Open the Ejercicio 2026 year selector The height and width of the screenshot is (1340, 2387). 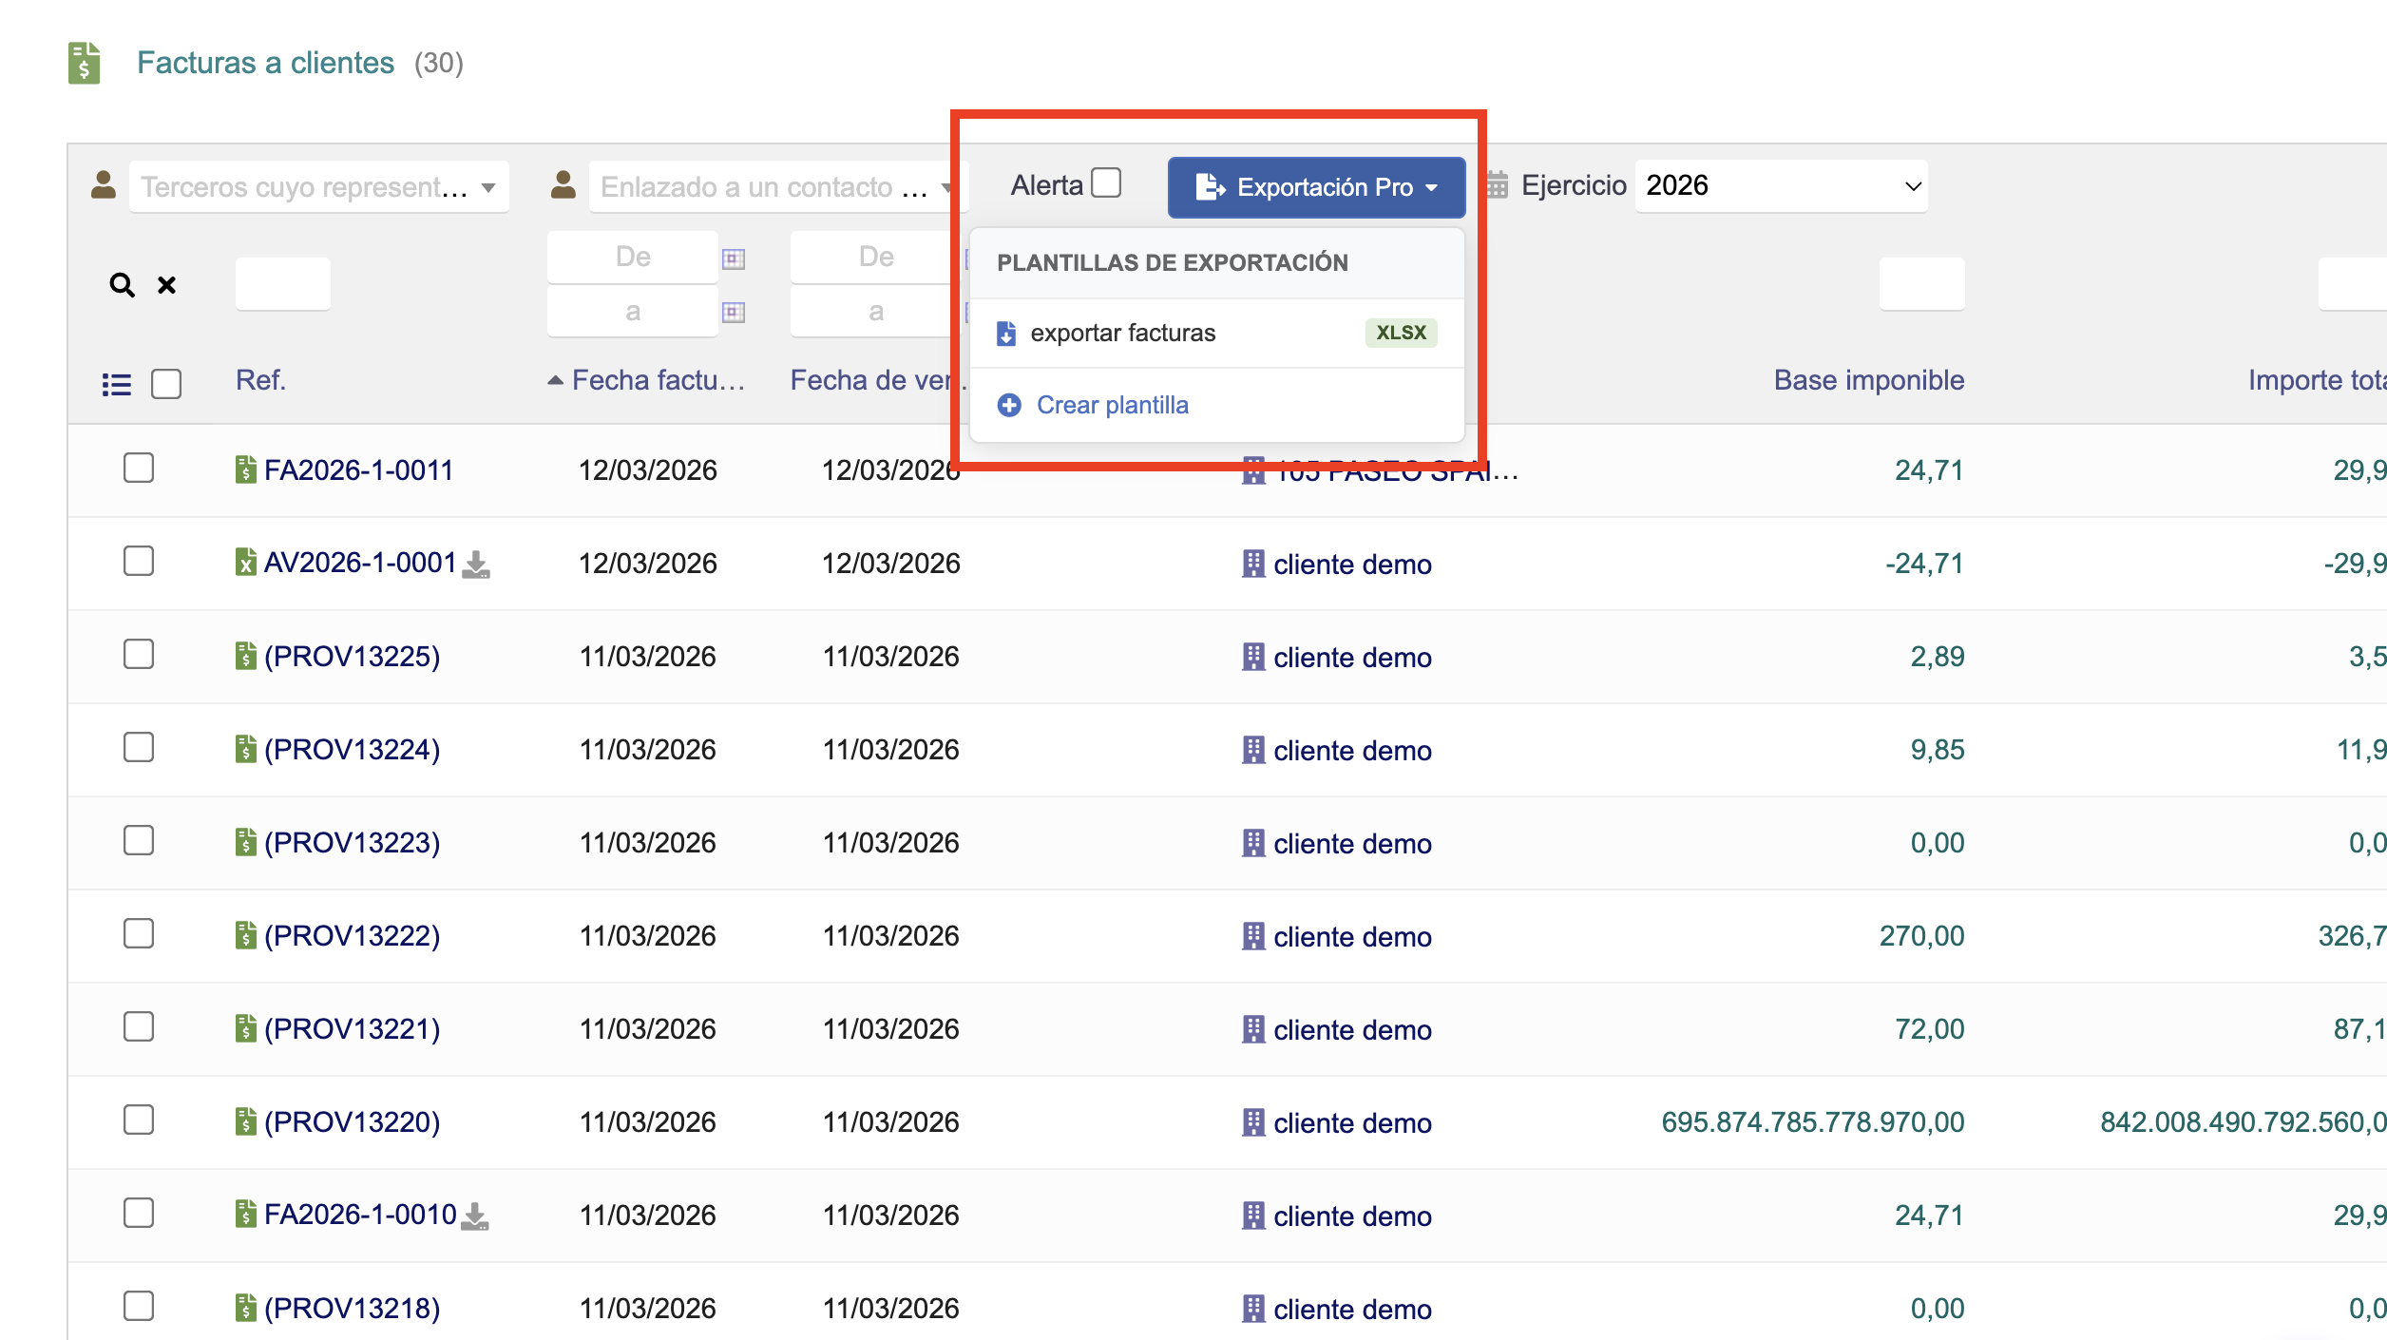pos(1780,185)
